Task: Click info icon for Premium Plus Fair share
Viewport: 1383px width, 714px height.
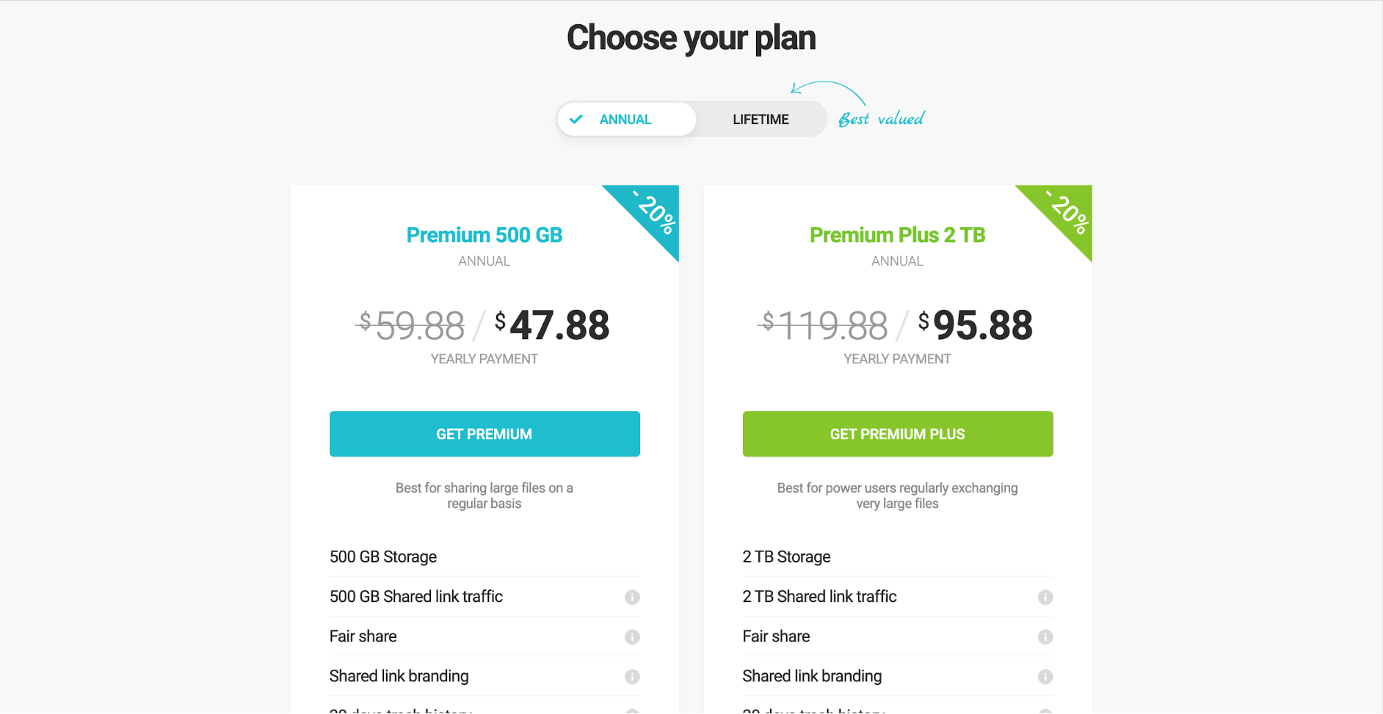Action: pyautogui.click(x=1045, y=637)
